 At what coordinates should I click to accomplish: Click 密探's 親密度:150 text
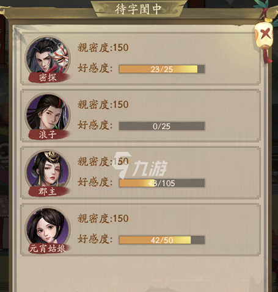point(103,48)
